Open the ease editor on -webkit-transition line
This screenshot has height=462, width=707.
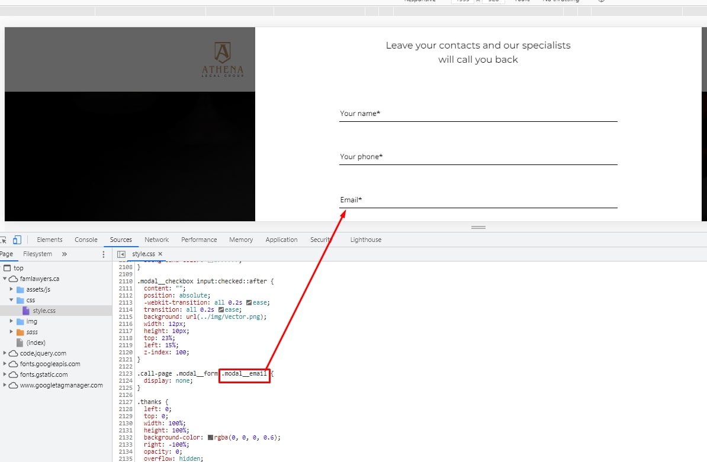click(249, 303)
